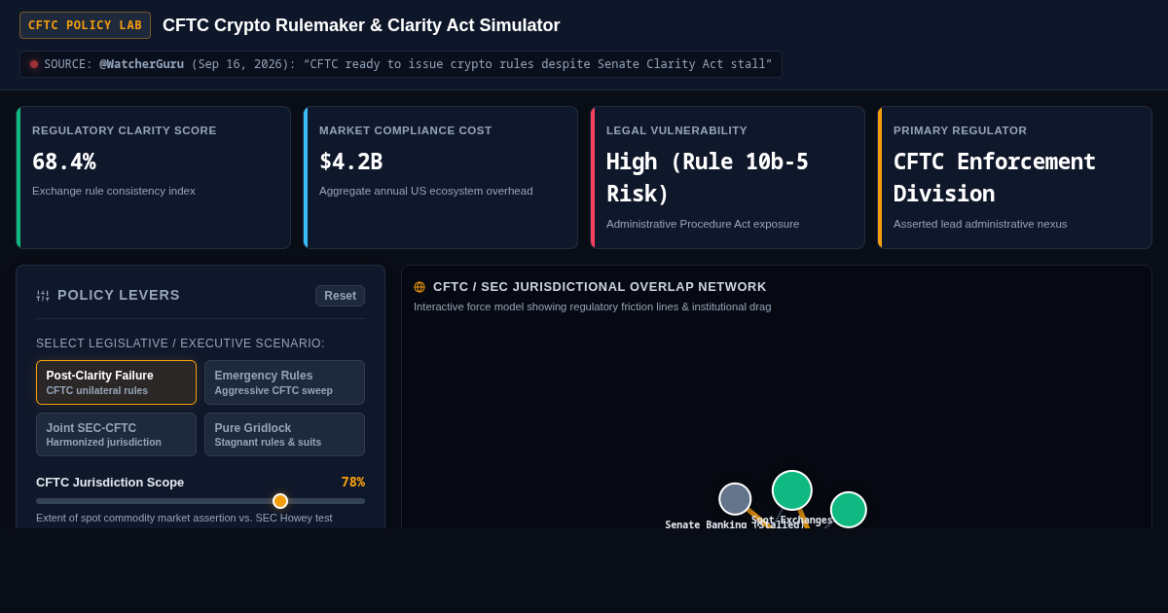Click the $4.2B Market Compliance Cost value
Image resolution: width=1168 pixels, height=613 pixels.
click(351, 162)
